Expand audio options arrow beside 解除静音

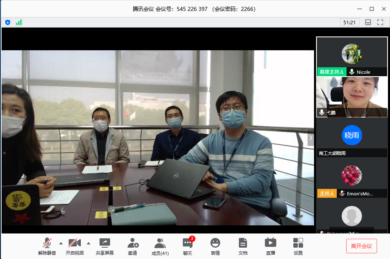tap(61, 243)
